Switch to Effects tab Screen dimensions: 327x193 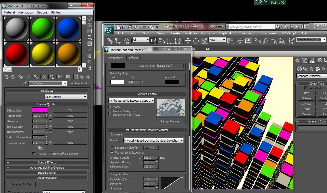click(x=133, y=58)
